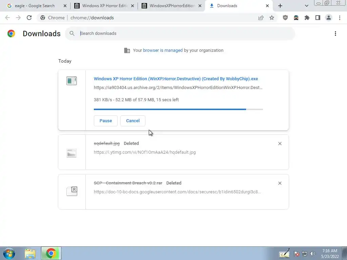The image size is (347, 260).
Task: Close the Windows XP Horror Edition tab
Action: pos(132,6)
